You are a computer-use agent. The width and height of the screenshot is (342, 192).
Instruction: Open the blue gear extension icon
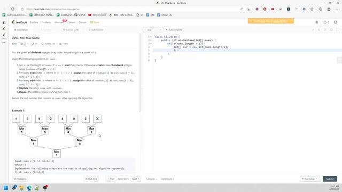pos(304,9)
